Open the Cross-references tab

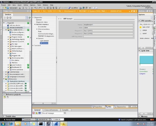click(51, 110)
